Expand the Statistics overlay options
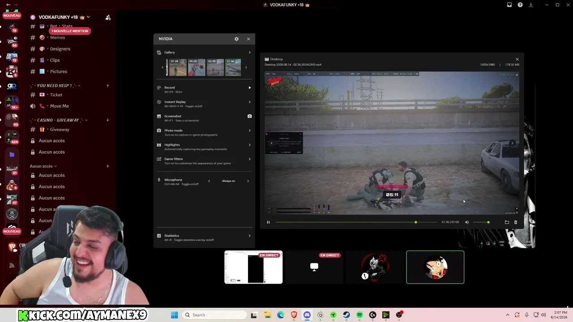The image size is (573, 322). (x=250, y=236)
